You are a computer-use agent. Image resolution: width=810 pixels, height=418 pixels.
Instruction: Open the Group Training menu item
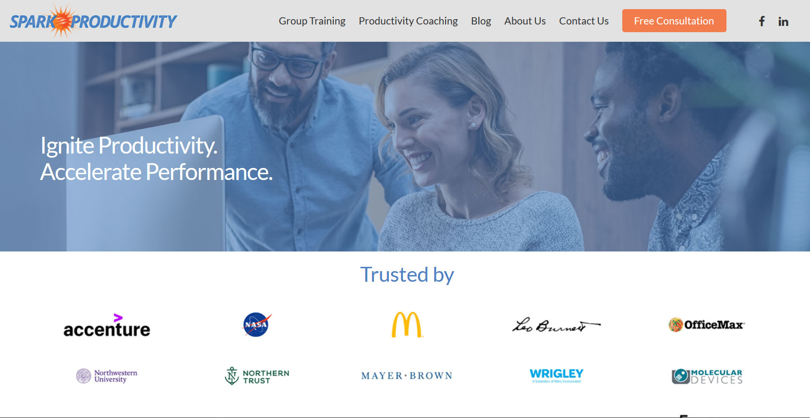tap(312, 21)
